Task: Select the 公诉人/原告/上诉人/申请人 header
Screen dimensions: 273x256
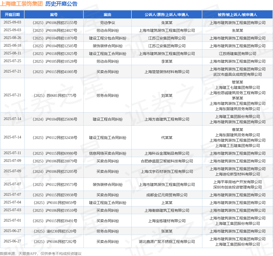Action: (x=167, y=15)
